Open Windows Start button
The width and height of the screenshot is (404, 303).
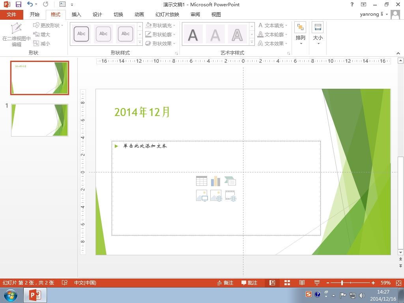pyautogui.click(x=11, y=295)
